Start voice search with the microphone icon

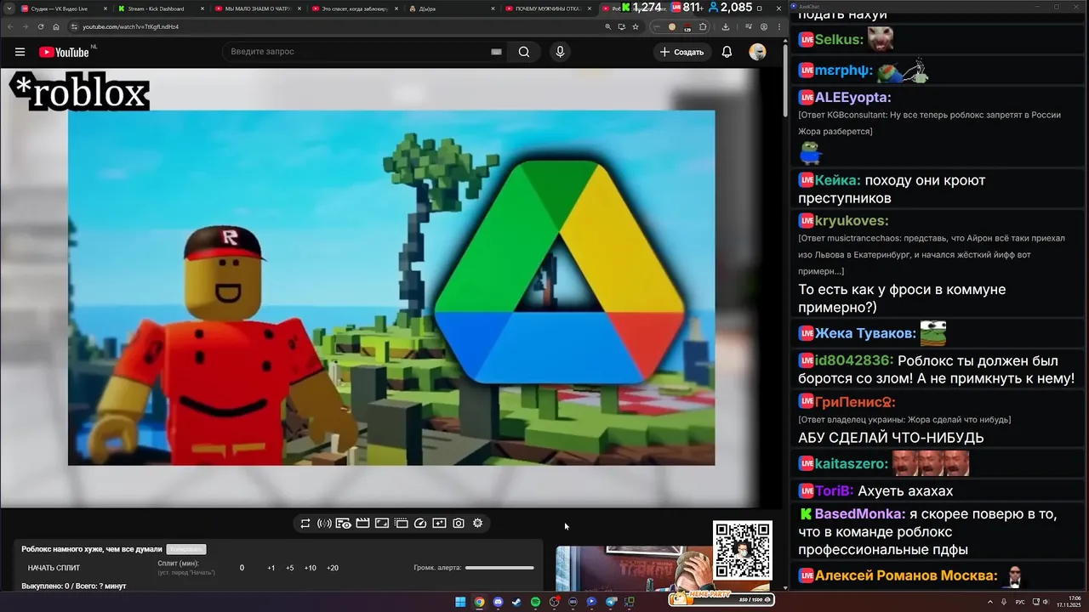click(560, 52)
